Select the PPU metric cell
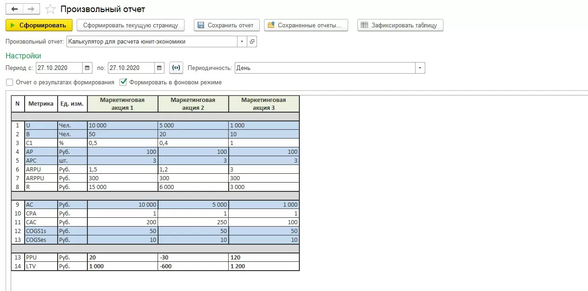The image size is (588, 291). pos(41,258)
